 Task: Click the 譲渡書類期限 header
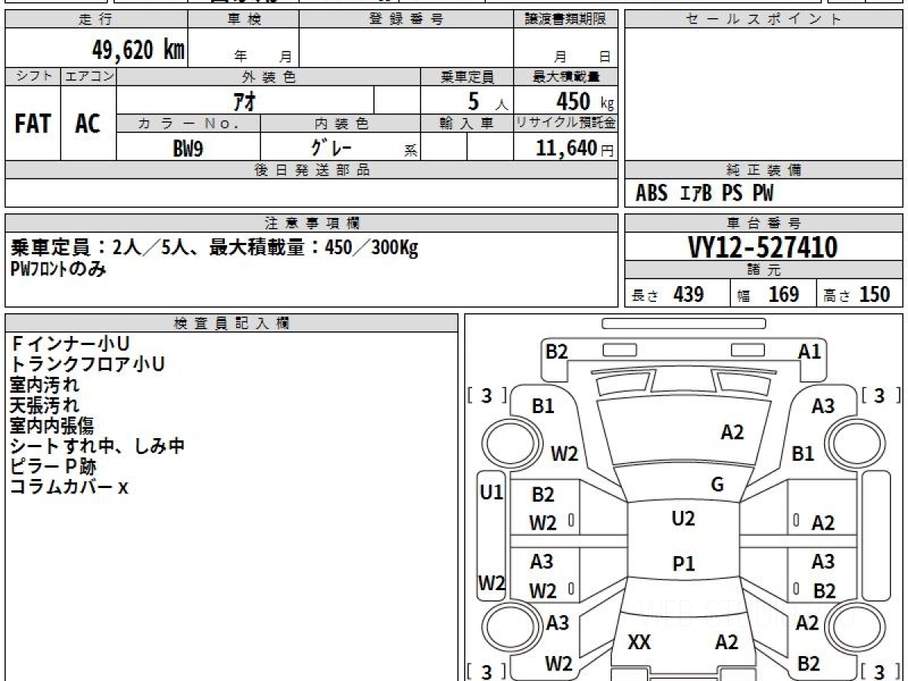pyautogui.click(x=565, y=19)
